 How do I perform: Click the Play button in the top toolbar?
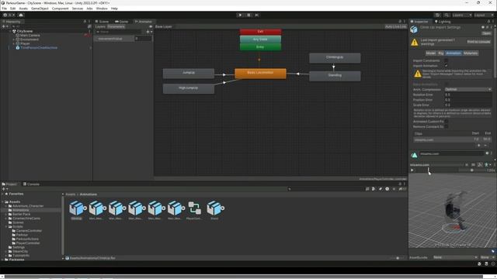tap(240, 15)
